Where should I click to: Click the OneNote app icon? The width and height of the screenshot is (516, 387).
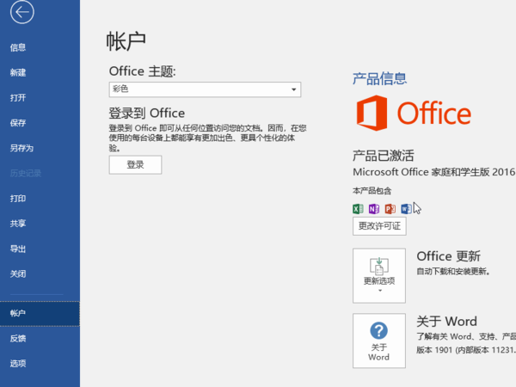tap(374, 209)
